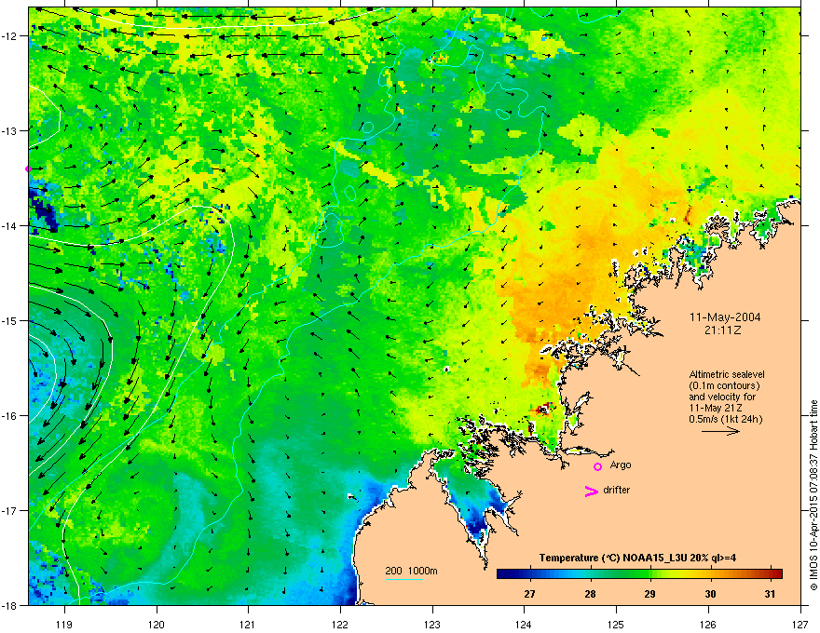
Task: Click the velocity scale reference arrow
Action: [720, 431]
